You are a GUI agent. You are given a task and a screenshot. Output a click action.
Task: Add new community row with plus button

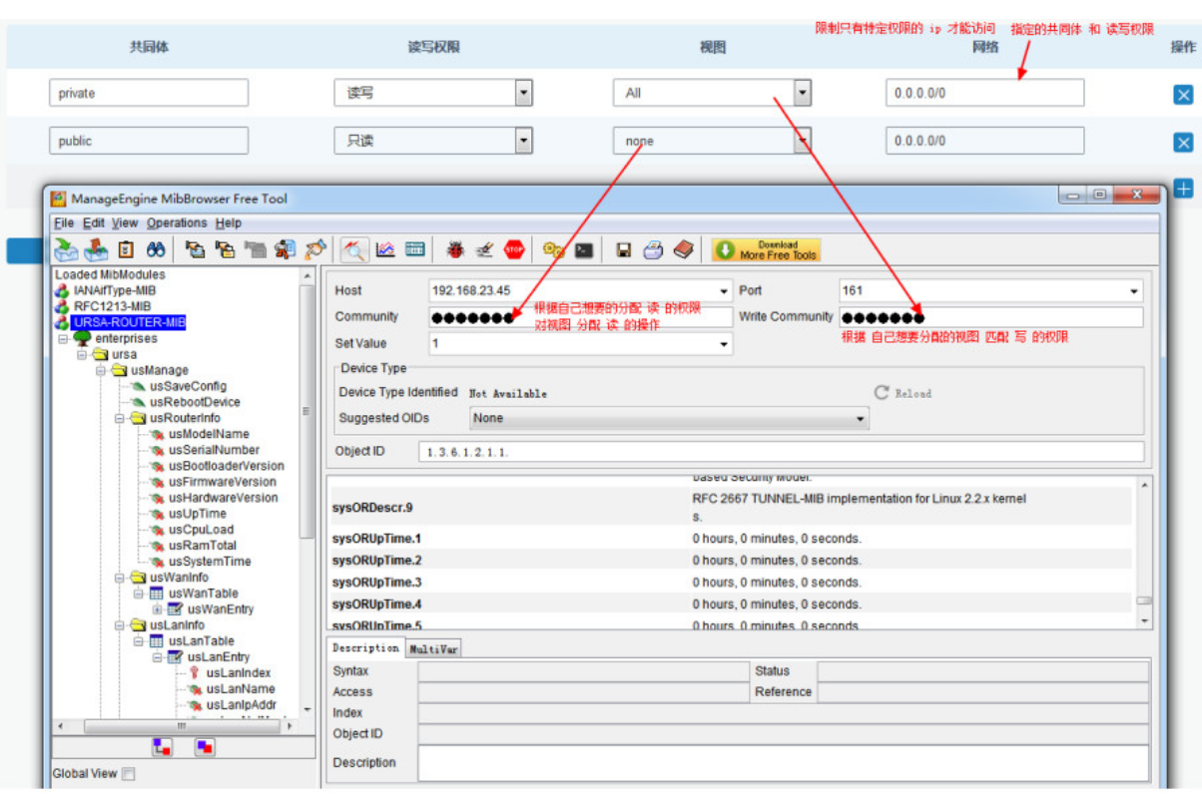tap(1183, 189)
